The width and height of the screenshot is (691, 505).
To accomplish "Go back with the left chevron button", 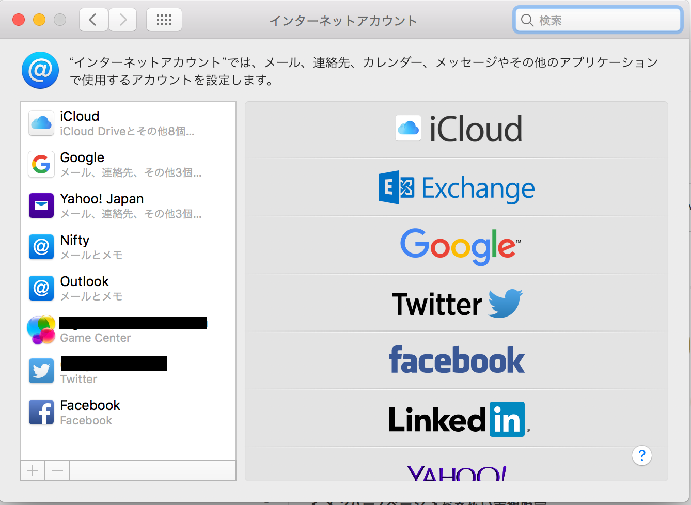I will pyautogui.click(x=93, y=20).
